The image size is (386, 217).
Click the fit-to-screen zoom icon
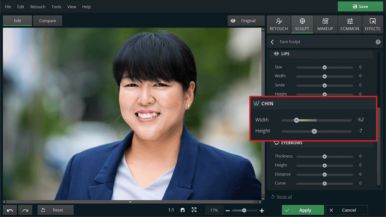pyautogui.click(x=194, y=210)
